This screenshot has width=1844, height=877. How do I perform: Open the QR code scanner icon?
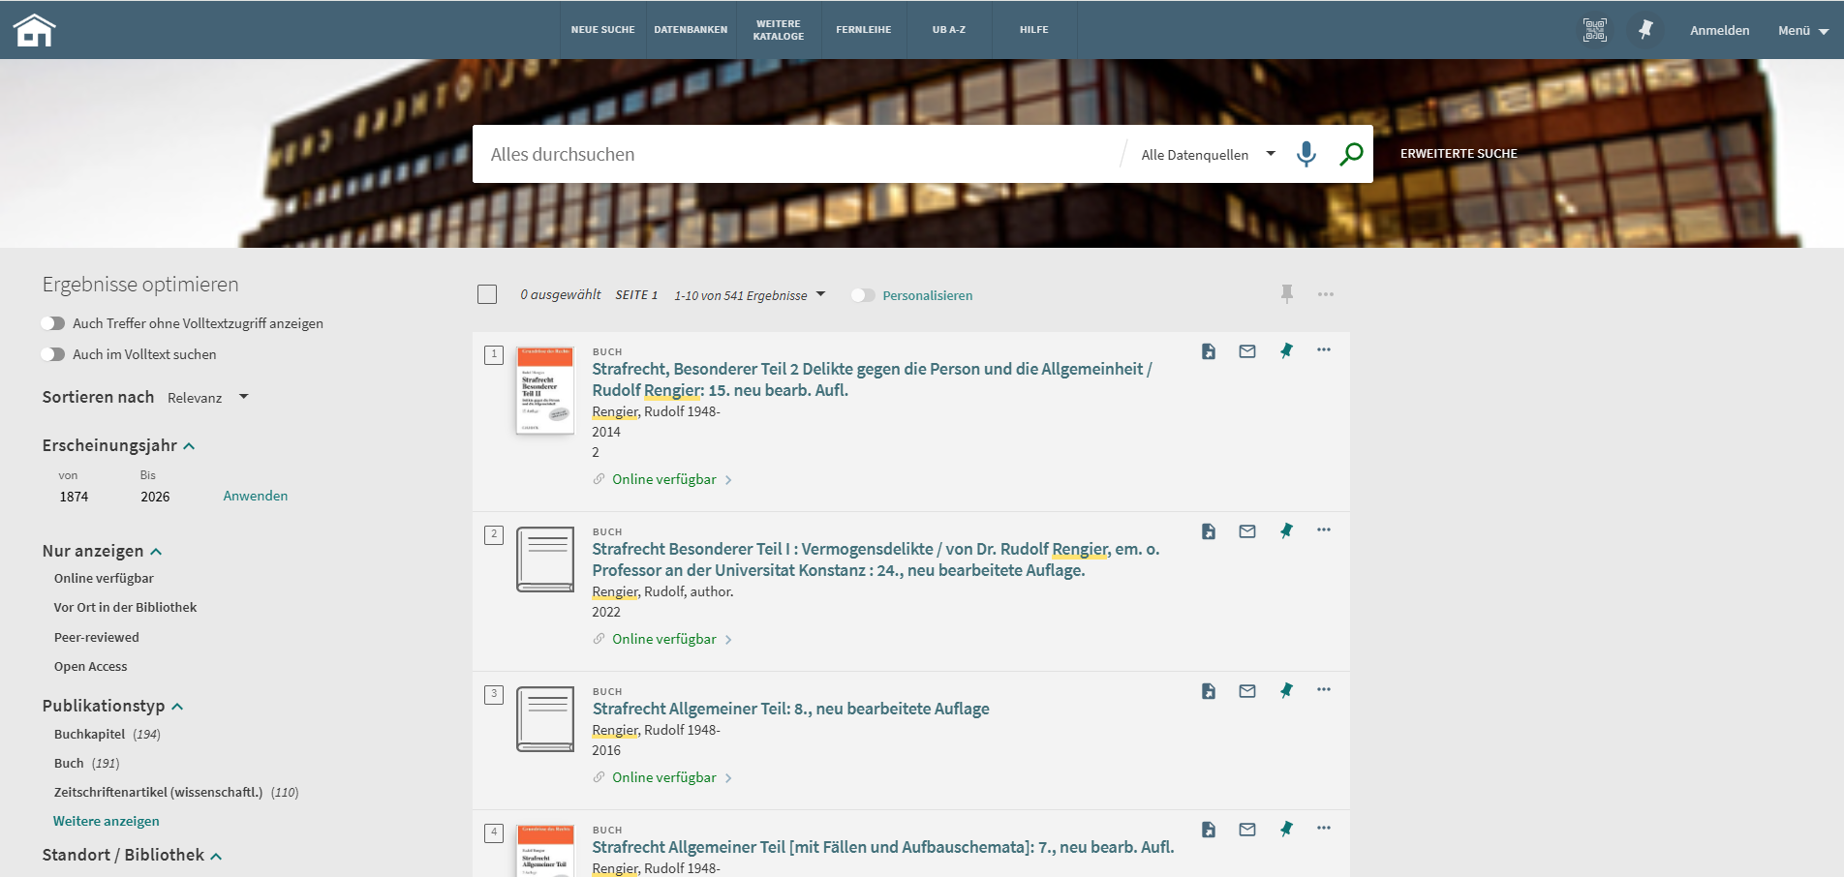(x=1594, y=30)
